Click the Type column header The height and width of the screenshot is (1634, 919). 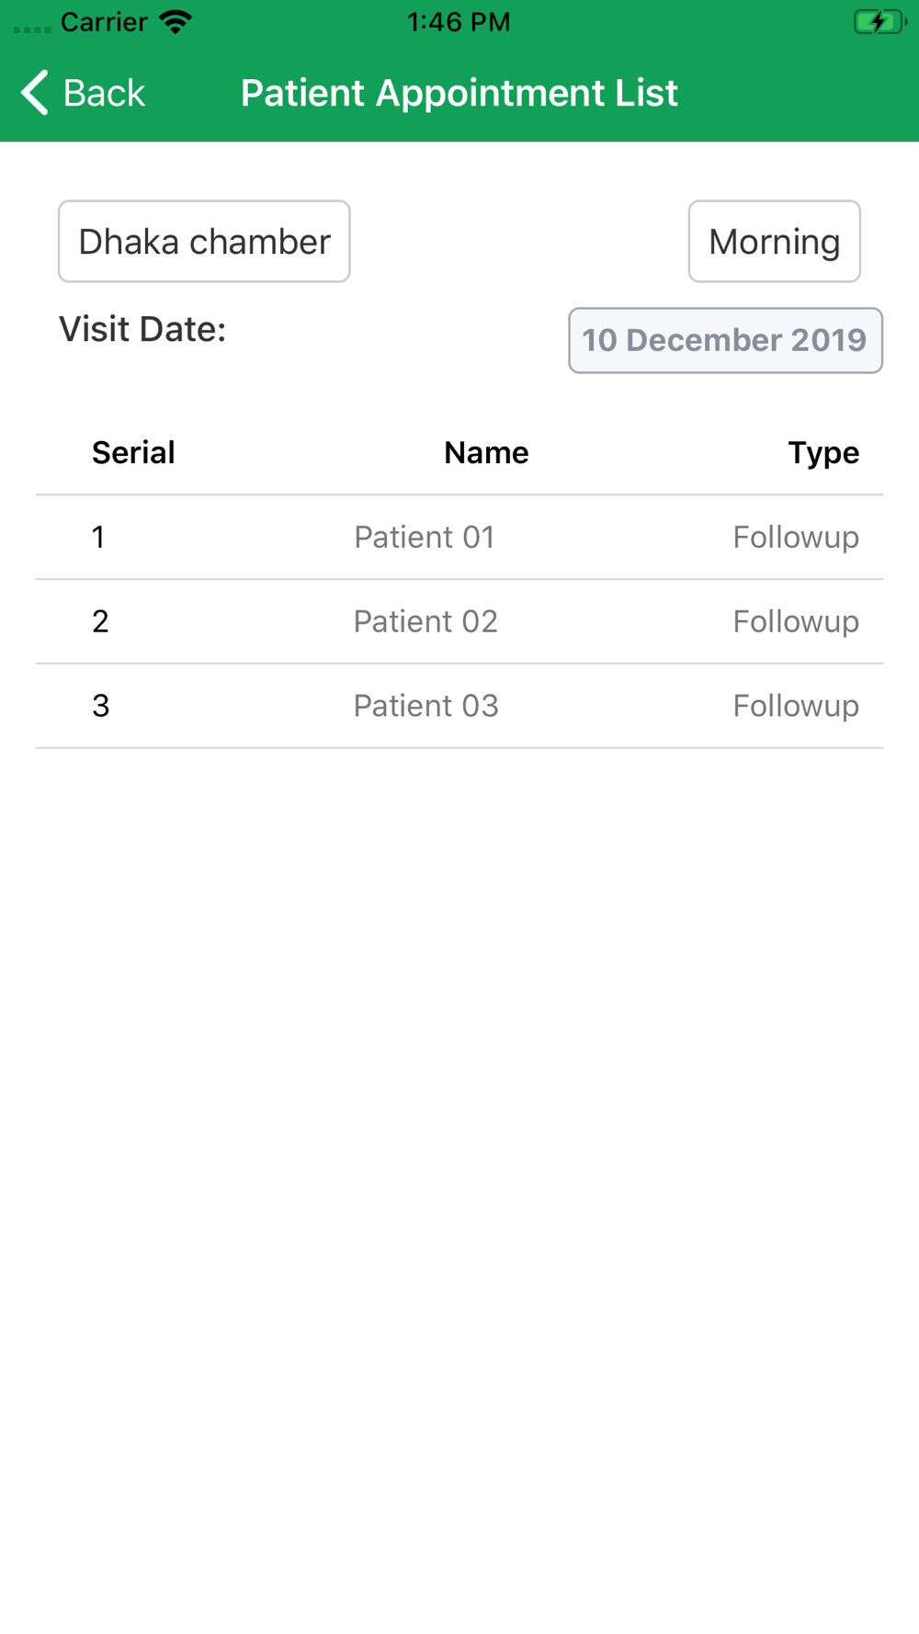pos(823,453)
